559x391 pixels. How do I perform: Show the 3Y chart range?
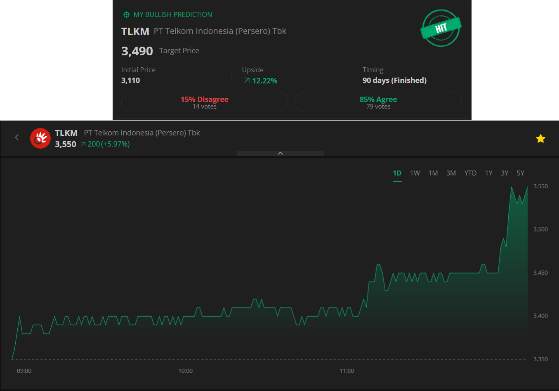(505, 173)
